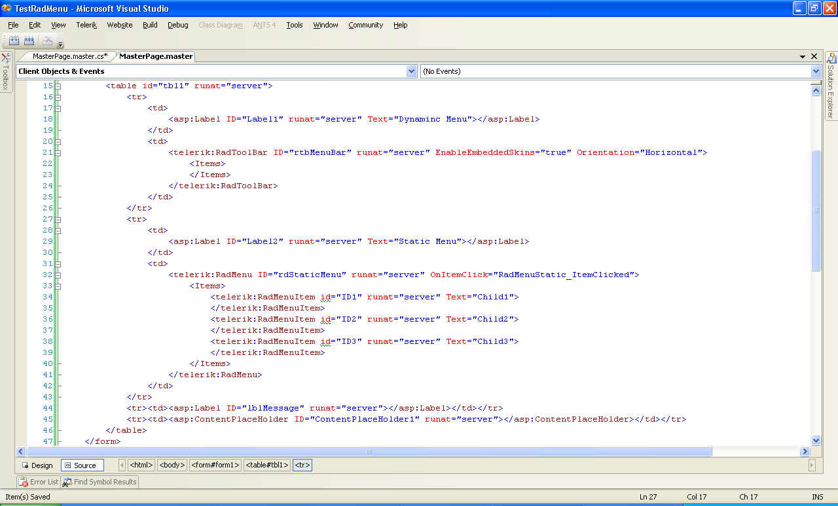Image resolution: width=838 pixels, height=506 pixels.
Task: Switch to MasterPage.master.cs* tab
Action: 69,56
